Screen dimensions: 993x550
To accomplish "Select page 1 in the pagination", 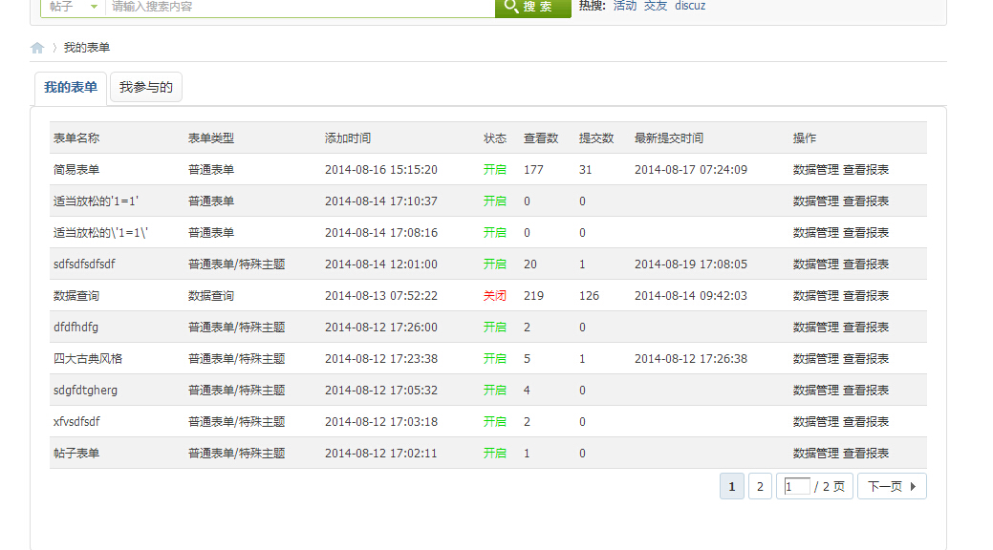I will tap(731, 485).
